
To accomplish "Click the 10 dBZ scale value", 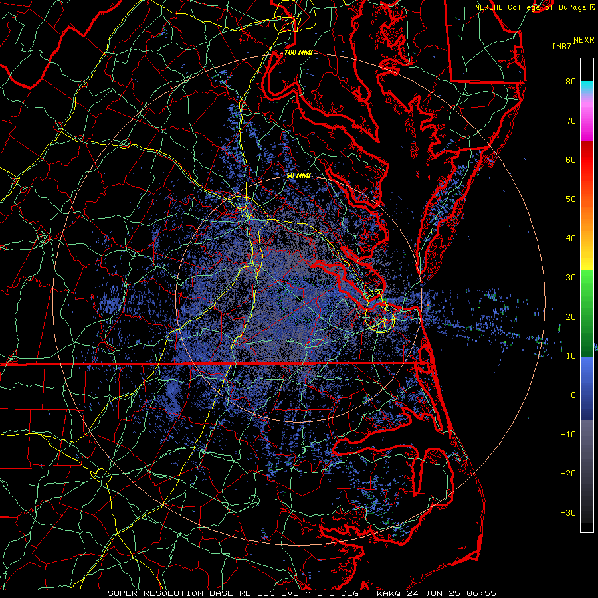I will coord(571,356).
